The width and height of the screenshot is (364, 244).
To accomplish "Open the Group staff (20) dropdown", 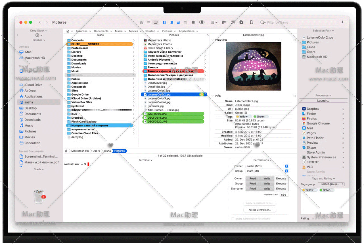I will (267, 171).
